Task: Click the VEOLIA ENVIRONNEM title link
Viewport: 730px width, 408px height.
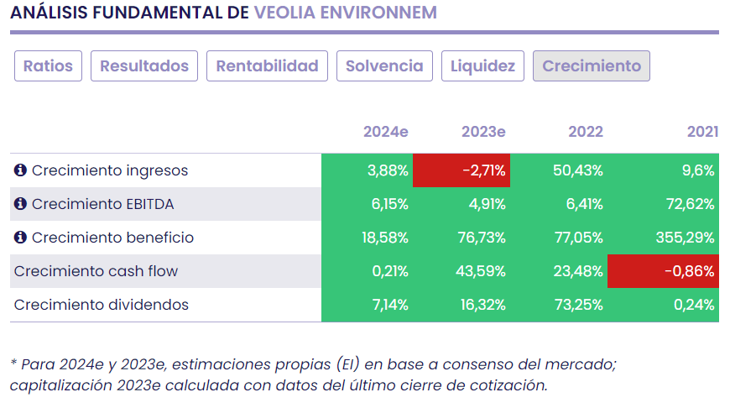Action: tap(345, 13)
